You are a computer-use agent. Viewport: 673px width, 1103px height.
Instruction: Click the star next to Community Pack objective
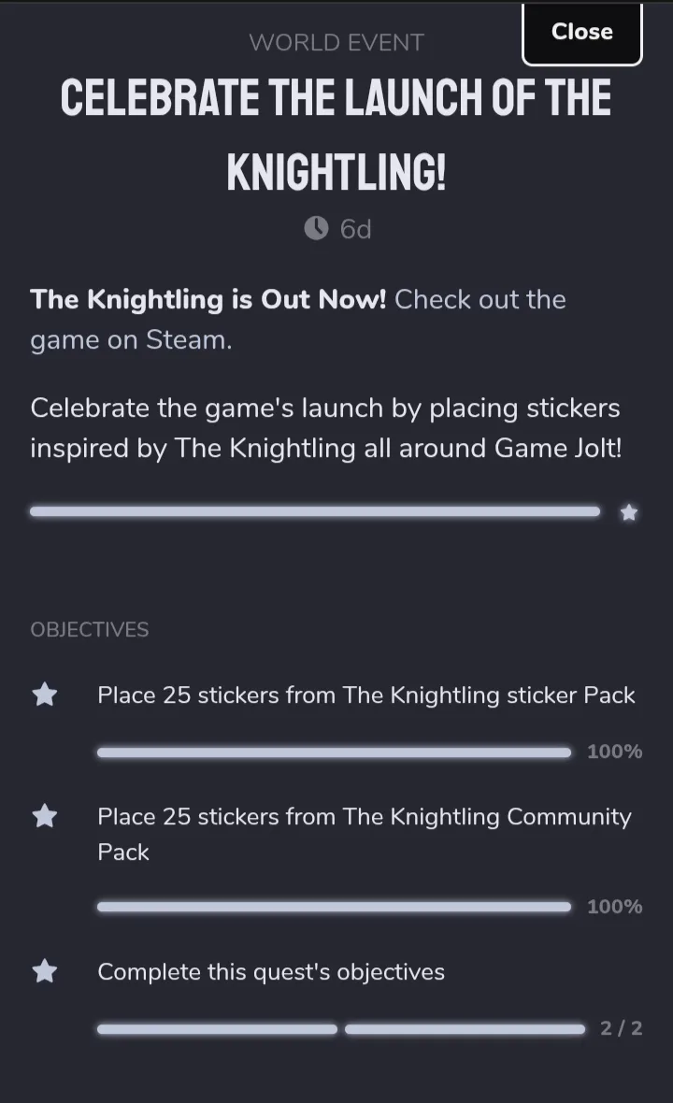(45, 817)
